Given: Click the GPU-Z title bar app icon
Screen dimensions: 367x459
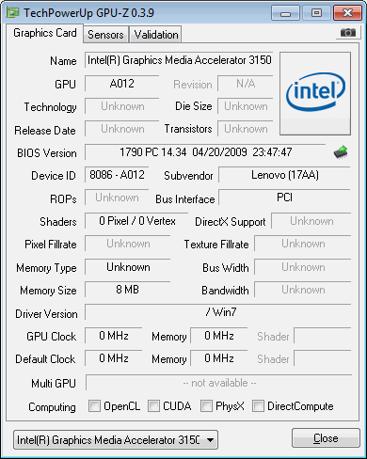Looking at the screenshot, I should click(12, 12).
